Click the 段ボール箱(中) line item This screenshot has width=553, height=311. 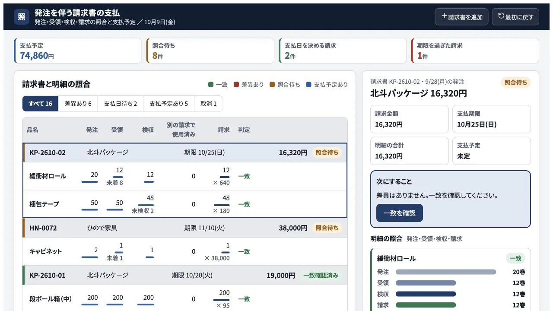coord(185,298)
